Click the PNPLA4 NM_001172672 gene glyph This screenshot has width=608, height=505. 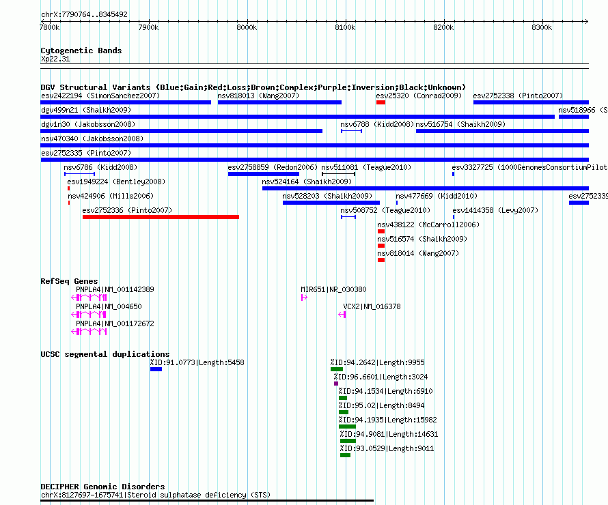pos(89,332)
